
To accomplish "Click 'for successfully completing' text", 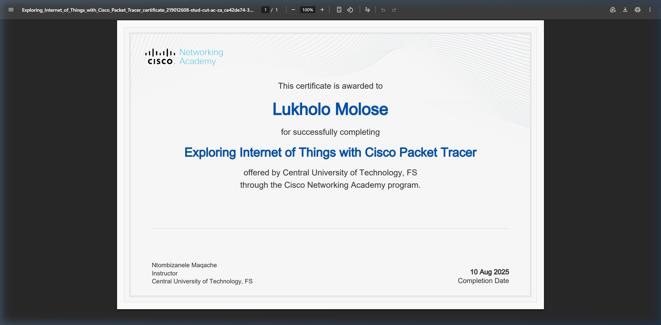I will [x=330, y=132].
